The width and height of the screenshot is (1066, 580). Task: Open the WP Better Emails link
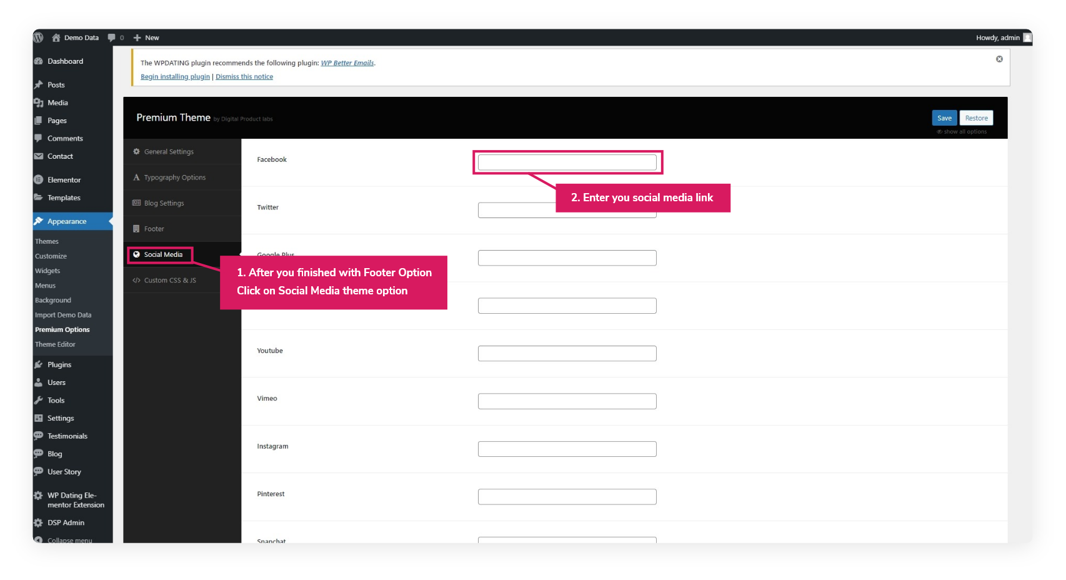click(347, 63)
